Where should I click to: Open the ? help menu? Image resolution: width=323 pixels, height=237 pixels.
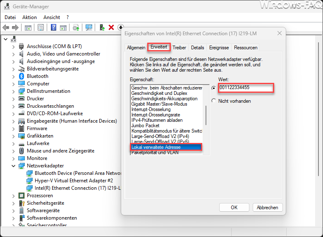(67, 17)
